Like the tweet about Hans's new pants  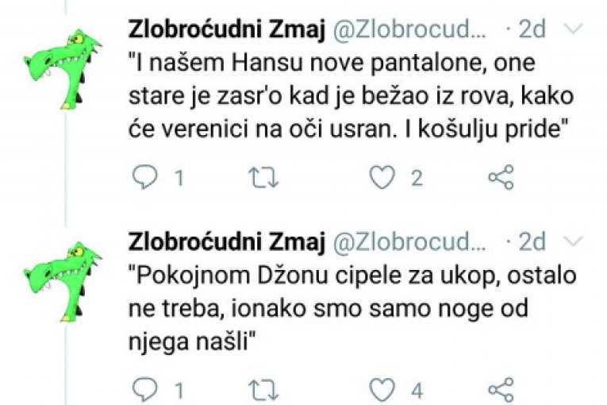(x=383, y=178)
